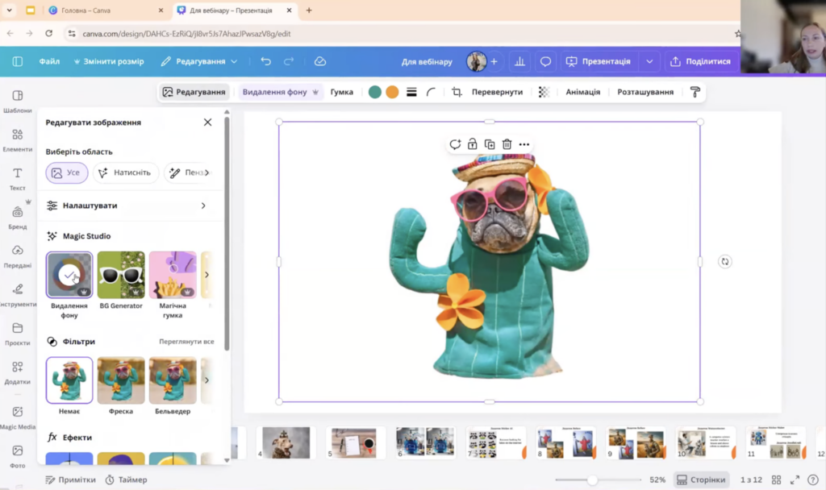Switch to the Головна – Canva tab
This screenshot has width=826, height=490.
tap(106, 10)
